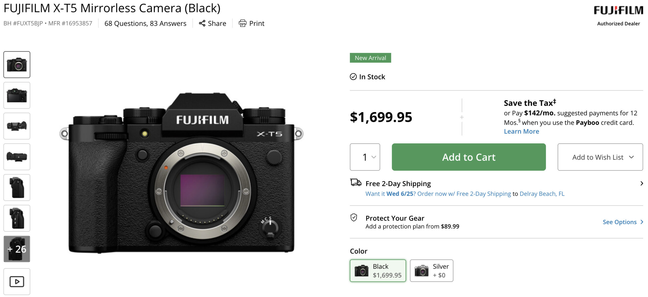Click the Add to Cart button

469,157
